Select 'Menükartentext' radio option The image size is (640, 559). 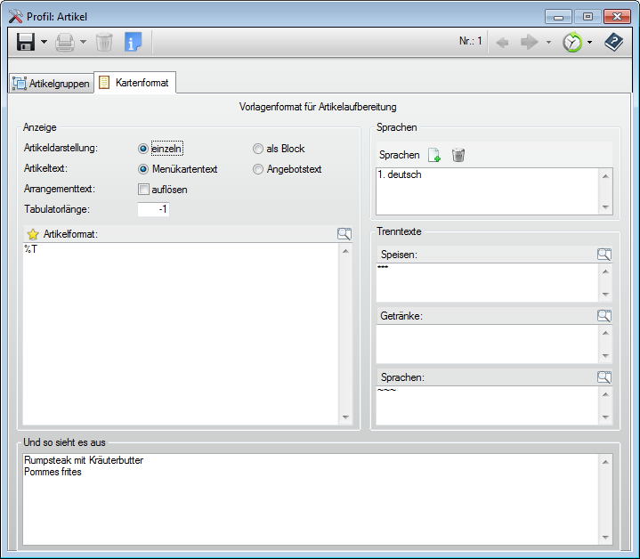click(x=143, y=169)
